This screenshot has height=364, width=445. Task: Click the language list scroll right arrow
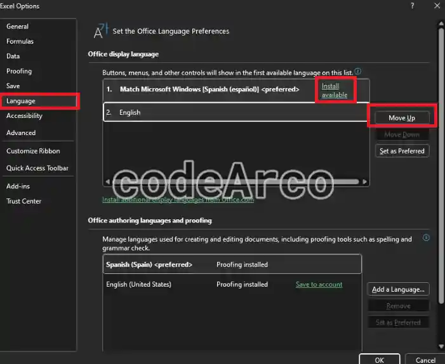point(364,182)
